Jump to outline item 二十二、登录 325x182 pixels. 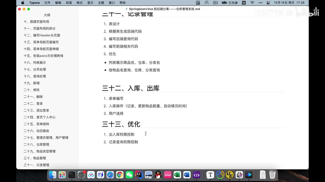pos(33,104)
